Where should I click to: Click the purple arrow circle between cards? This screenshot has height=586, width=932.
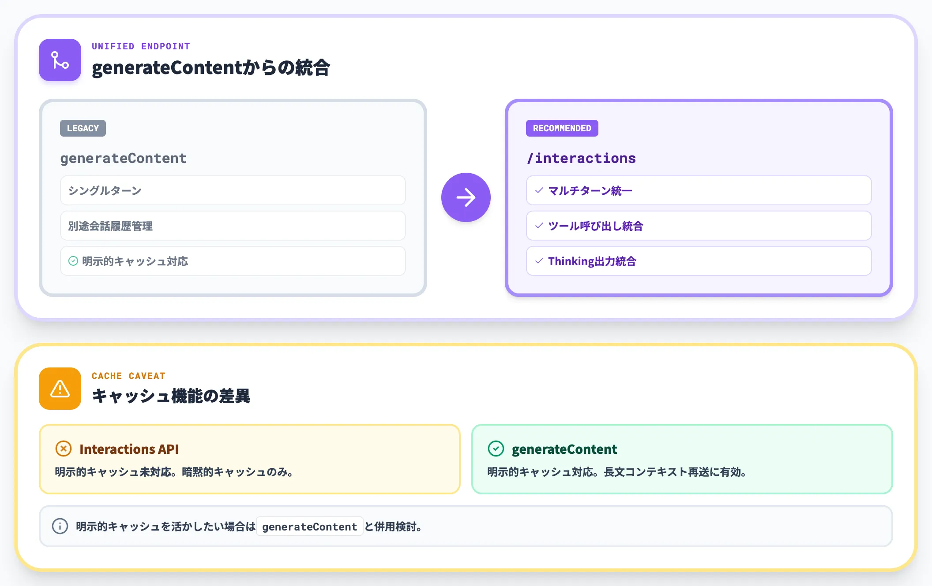coord(466,197)
